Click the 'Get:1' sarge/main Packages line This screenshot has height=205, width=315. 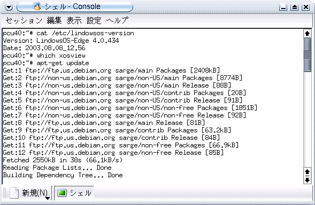click(111, 70)
